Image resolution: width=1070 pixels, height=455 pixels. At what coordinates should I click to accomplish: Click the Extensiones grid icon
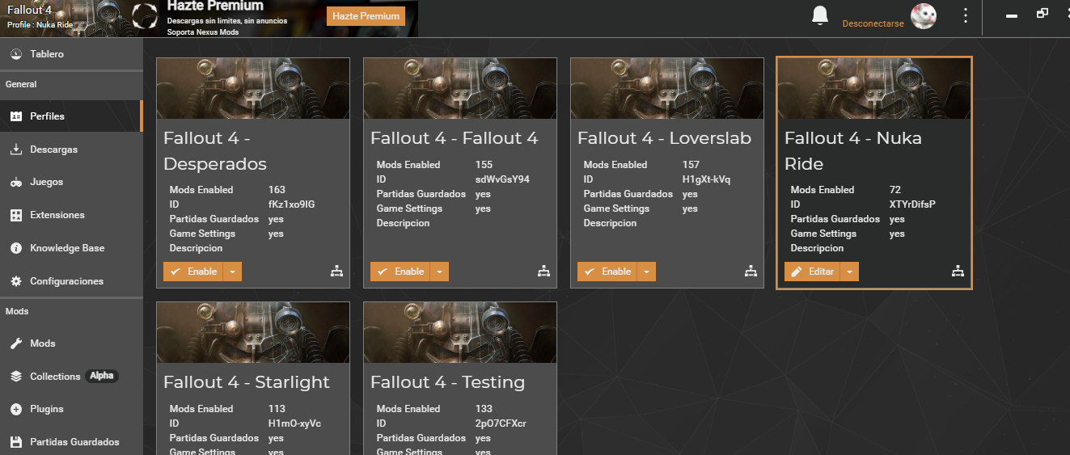pos(15,215)
